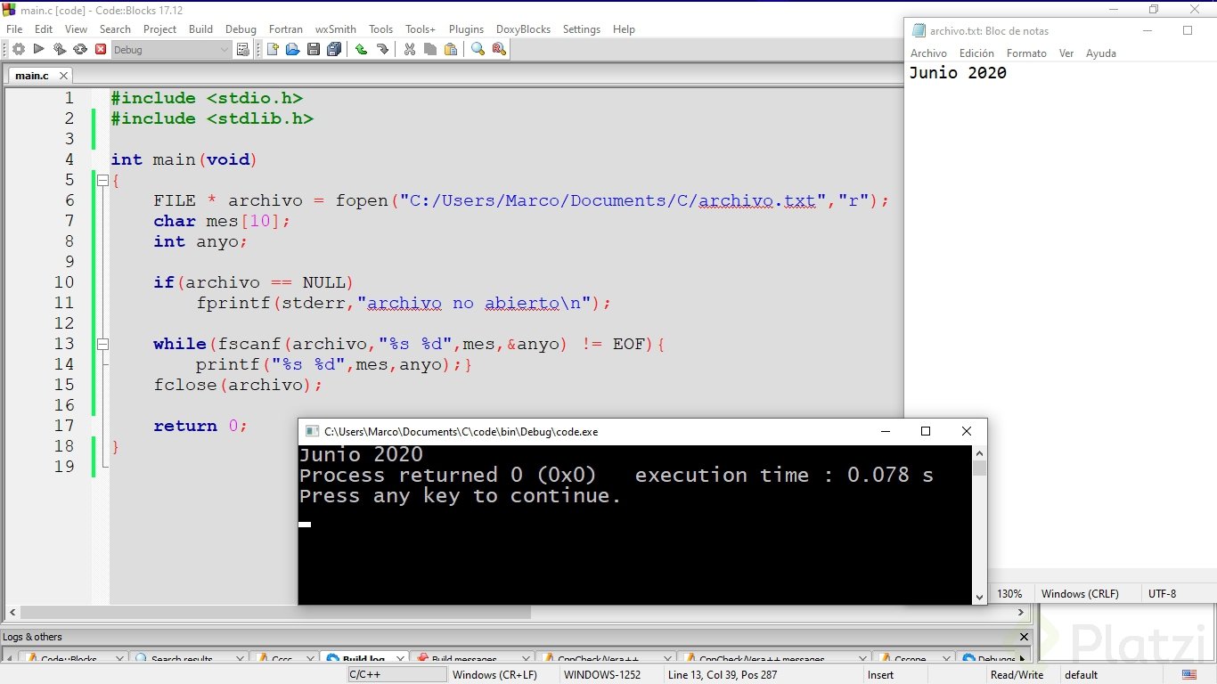
Task: Open the select target dialog icon
Action: (243, 50)
